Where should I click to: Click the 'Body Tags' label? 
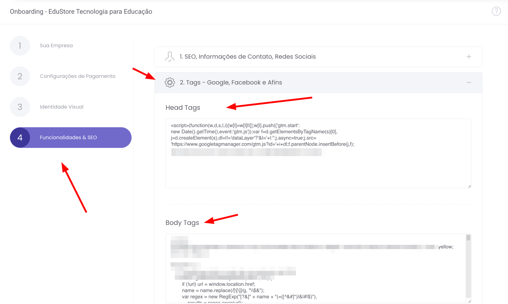(182, 222)
